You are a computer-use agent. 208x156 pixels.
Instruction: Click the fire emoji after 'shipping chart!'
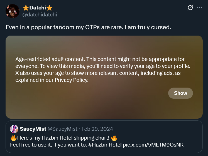point(113,138)
